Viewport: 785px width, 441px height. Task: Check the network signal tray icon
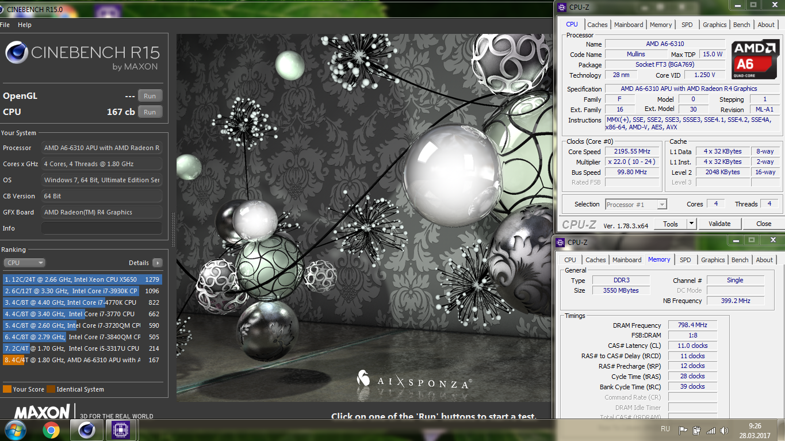pyautogui.click(x=711, y=430)
